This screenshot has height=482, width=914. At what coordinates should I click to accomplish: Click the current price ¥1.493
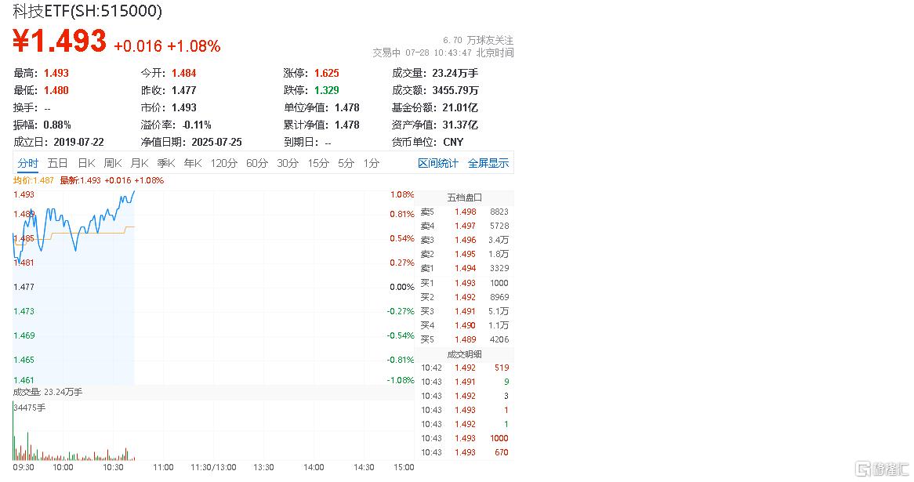click(60, 41)
